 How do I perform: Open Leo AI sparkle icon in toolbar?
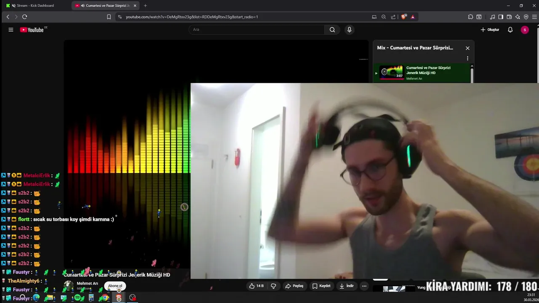point(518,17)
